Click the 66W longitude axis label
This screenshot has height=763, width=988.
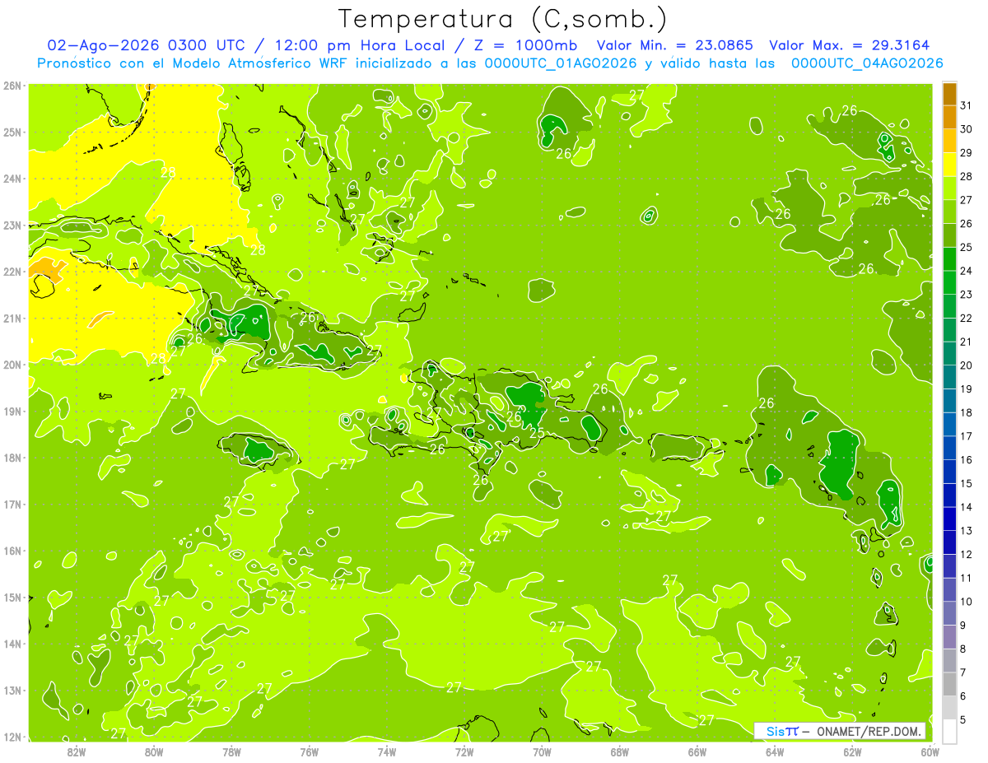[x=697, y=751]
